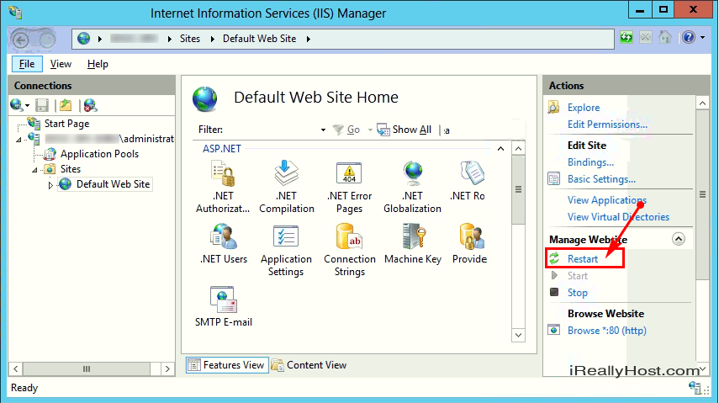The width and height of the screenshot is (719, 403).
Task: Click the create new connection icon
Action: pyautogui.click(x=16, y=105)
